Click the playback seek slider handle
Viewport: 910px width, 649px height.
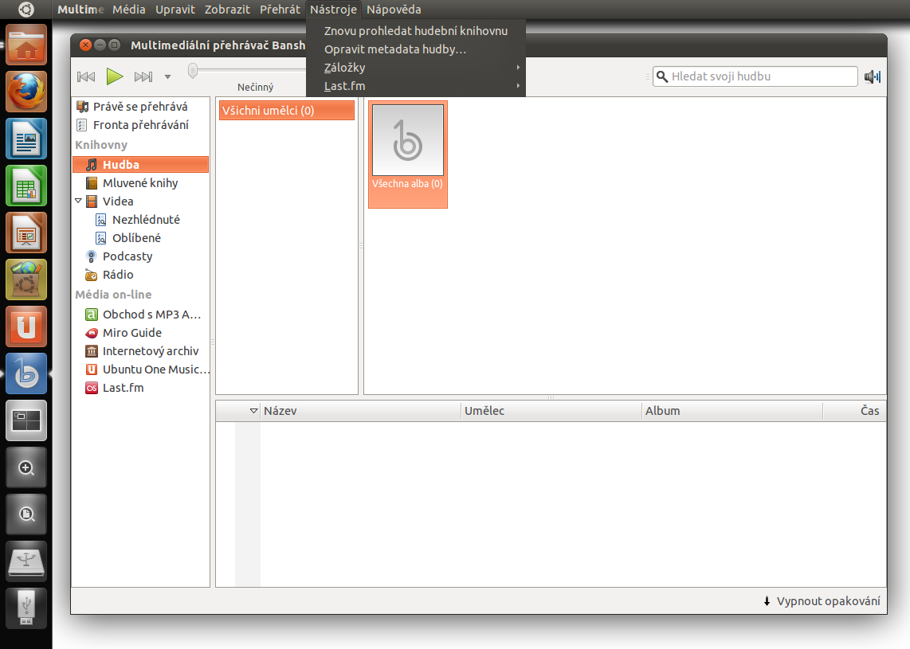click(193, 71)
